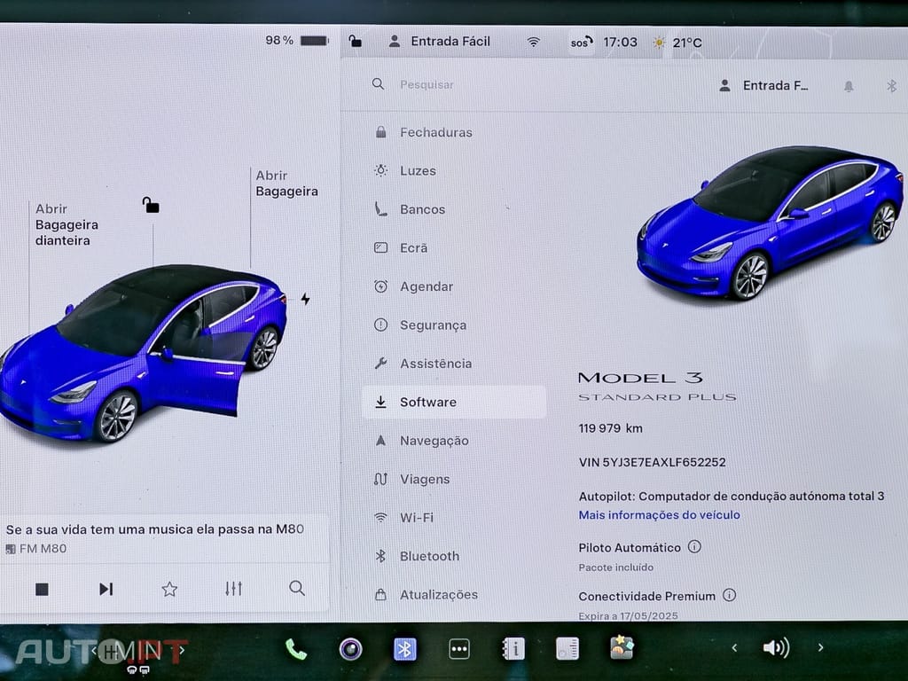Screen dimensions: 908x681
Task: Open the Camera app in dock
Action: pyautogui.click(x=350, y=649)
